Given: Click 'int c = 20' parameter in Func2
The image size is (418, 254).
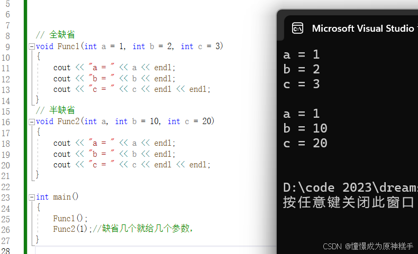Looking at the screenshot, I should click(189, 121).
